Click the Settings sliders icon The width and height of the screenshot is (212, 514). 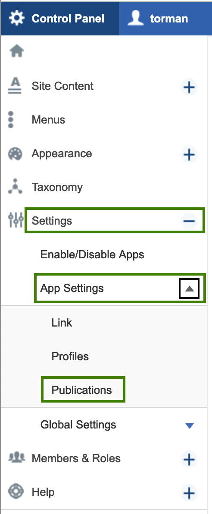pyautogui.click(x=16, y=220)
